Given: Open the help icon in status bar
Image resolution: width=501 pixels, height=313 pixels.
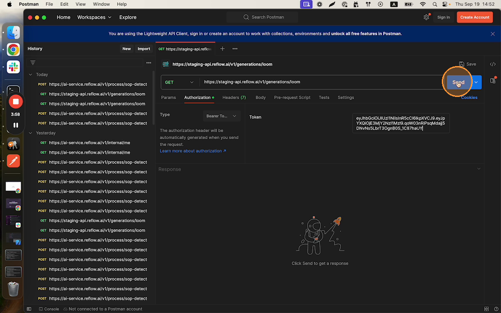Looking at the screenshot, I should pos(496,309).
